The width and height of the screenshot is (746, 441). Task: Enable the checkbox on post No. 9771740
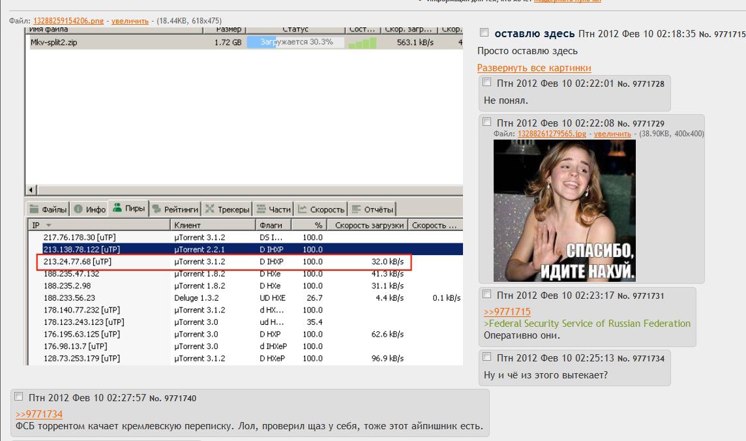[18, 397]
